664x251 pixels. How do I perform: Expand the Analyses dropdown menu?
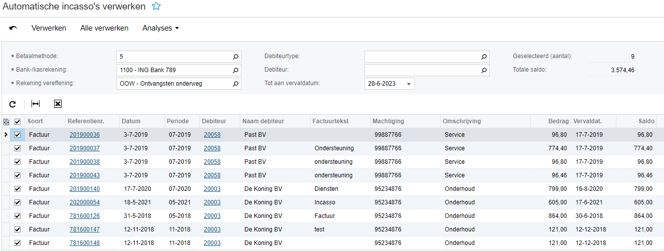[161, 28]
